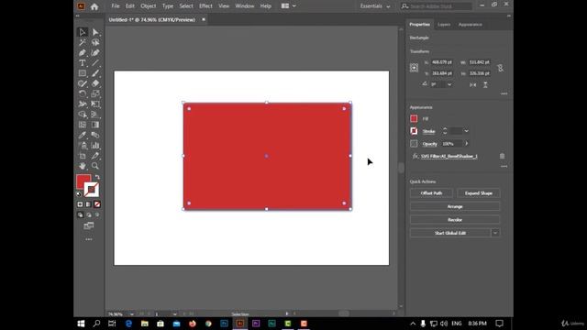Select the Mesh tool
The height and width of the screenshot is (330, 587).
pos(83,125)
